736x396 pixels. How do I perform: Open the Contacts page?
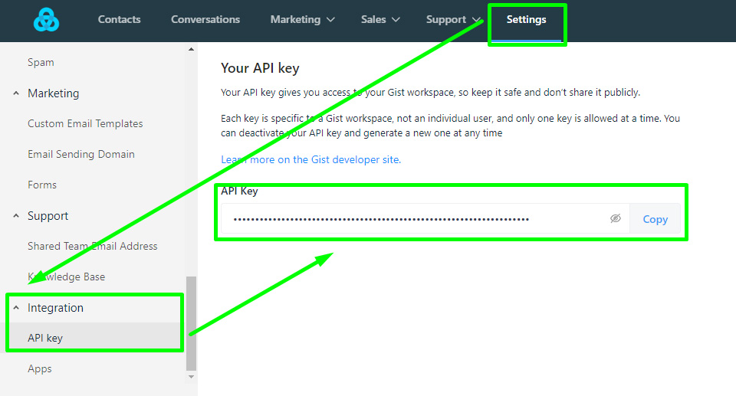120,20
